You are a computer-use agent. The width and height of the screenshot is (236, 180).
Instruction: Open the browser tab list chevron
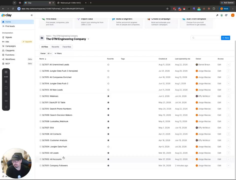tap(14, 3)
